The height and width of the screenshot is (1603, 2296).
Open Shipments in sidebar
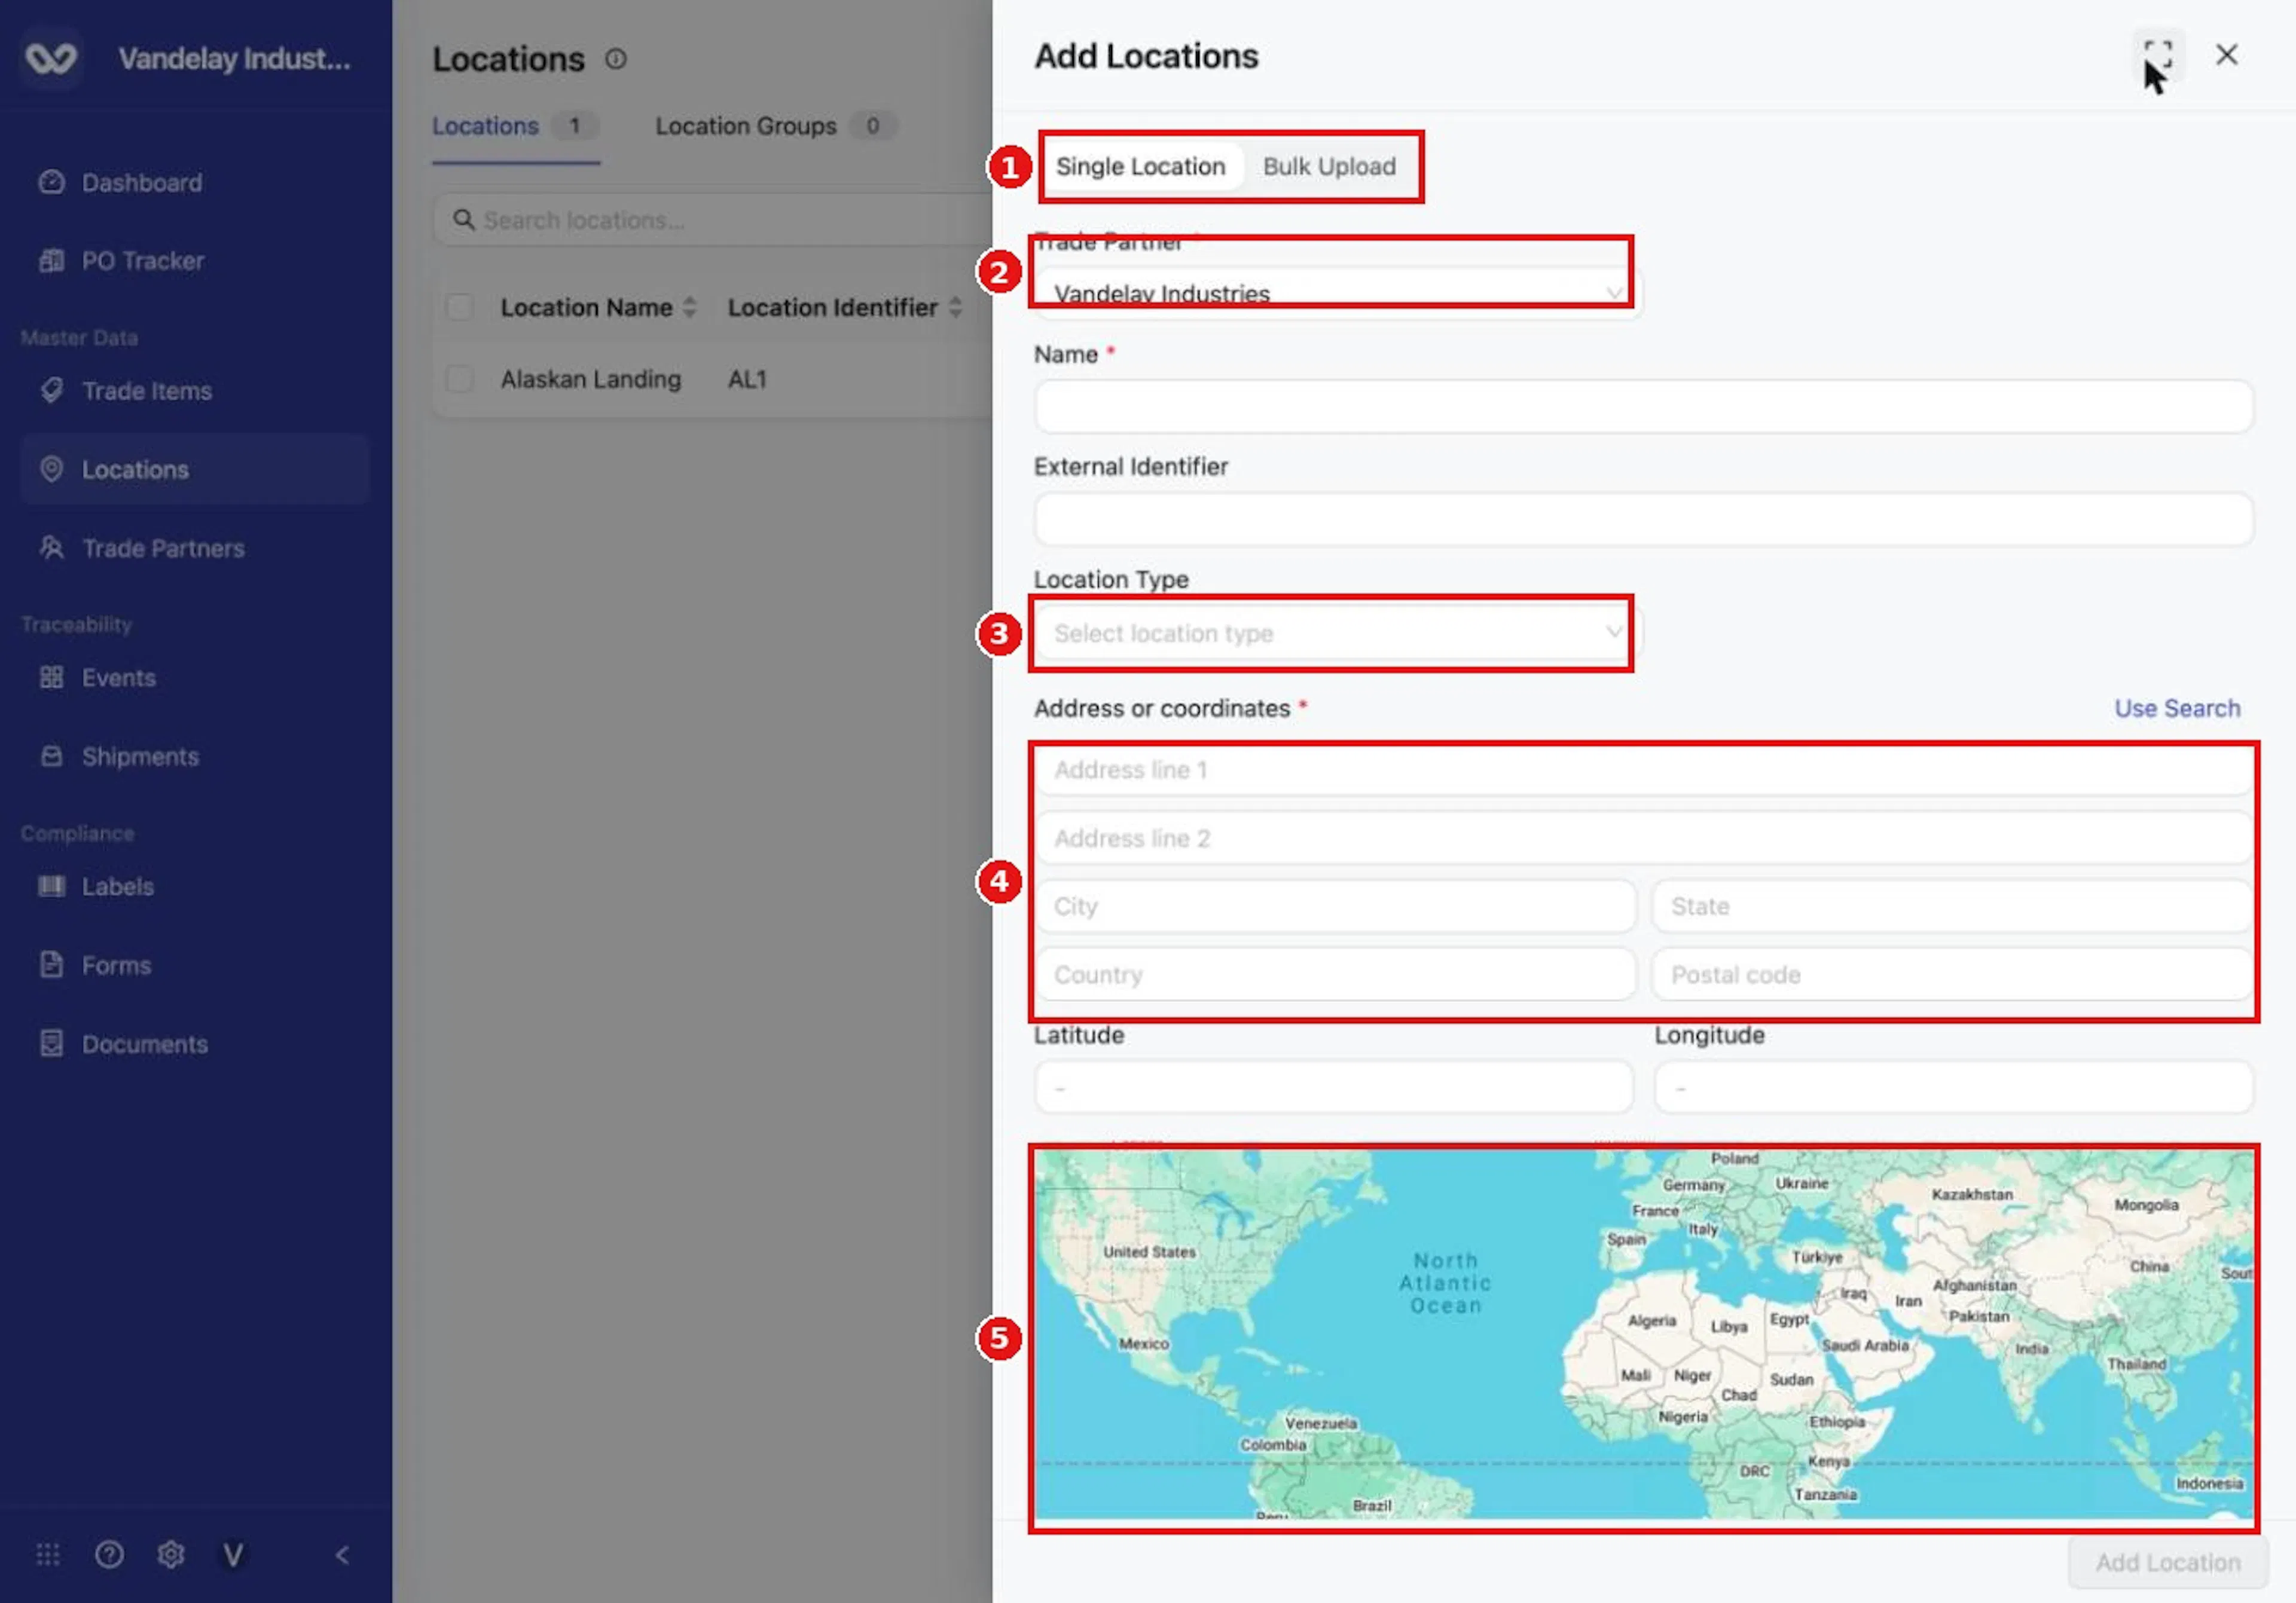[119, 757]
